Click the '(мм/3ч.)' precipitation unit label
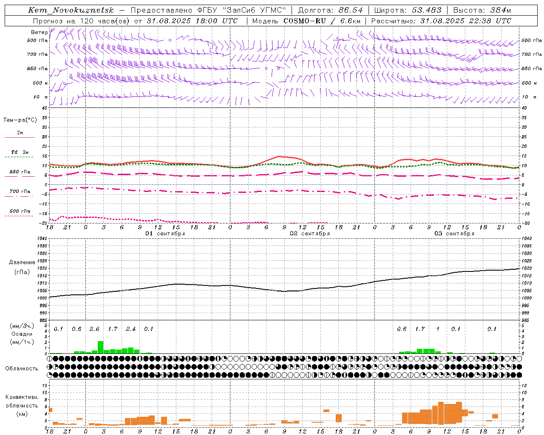Viewport: 544px width, 435px height. click(x=22, y=326)
